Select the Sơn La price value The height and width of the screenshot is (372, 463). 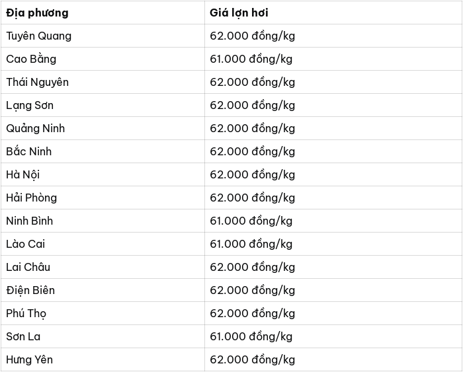(x=251, y=336)
